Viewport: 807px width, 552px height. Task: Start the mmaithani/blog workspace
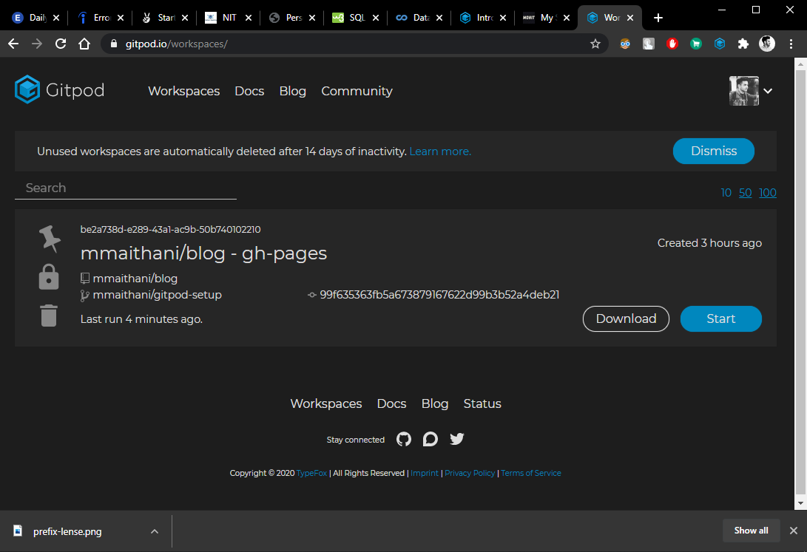[x=720, y=318]
